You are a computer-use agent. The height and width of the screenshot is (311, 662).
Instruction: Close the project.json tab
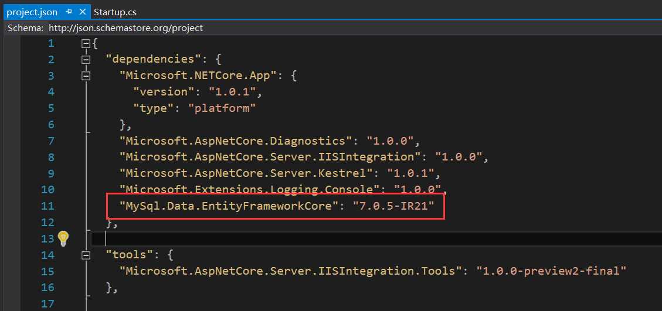(x=82, y=12)
